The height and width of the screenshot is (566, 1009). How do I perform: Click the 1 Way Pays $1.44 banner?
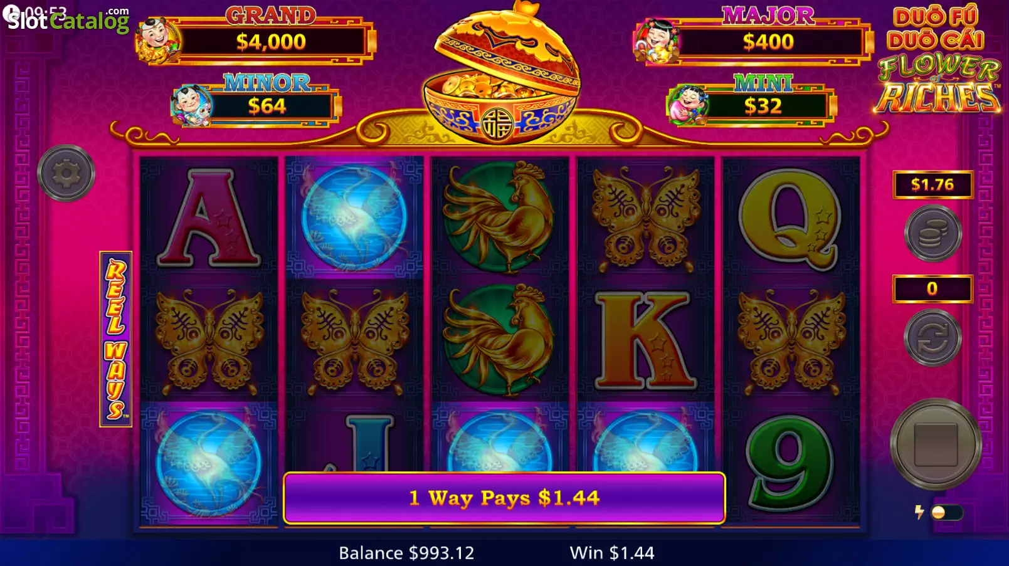point(504,498)
